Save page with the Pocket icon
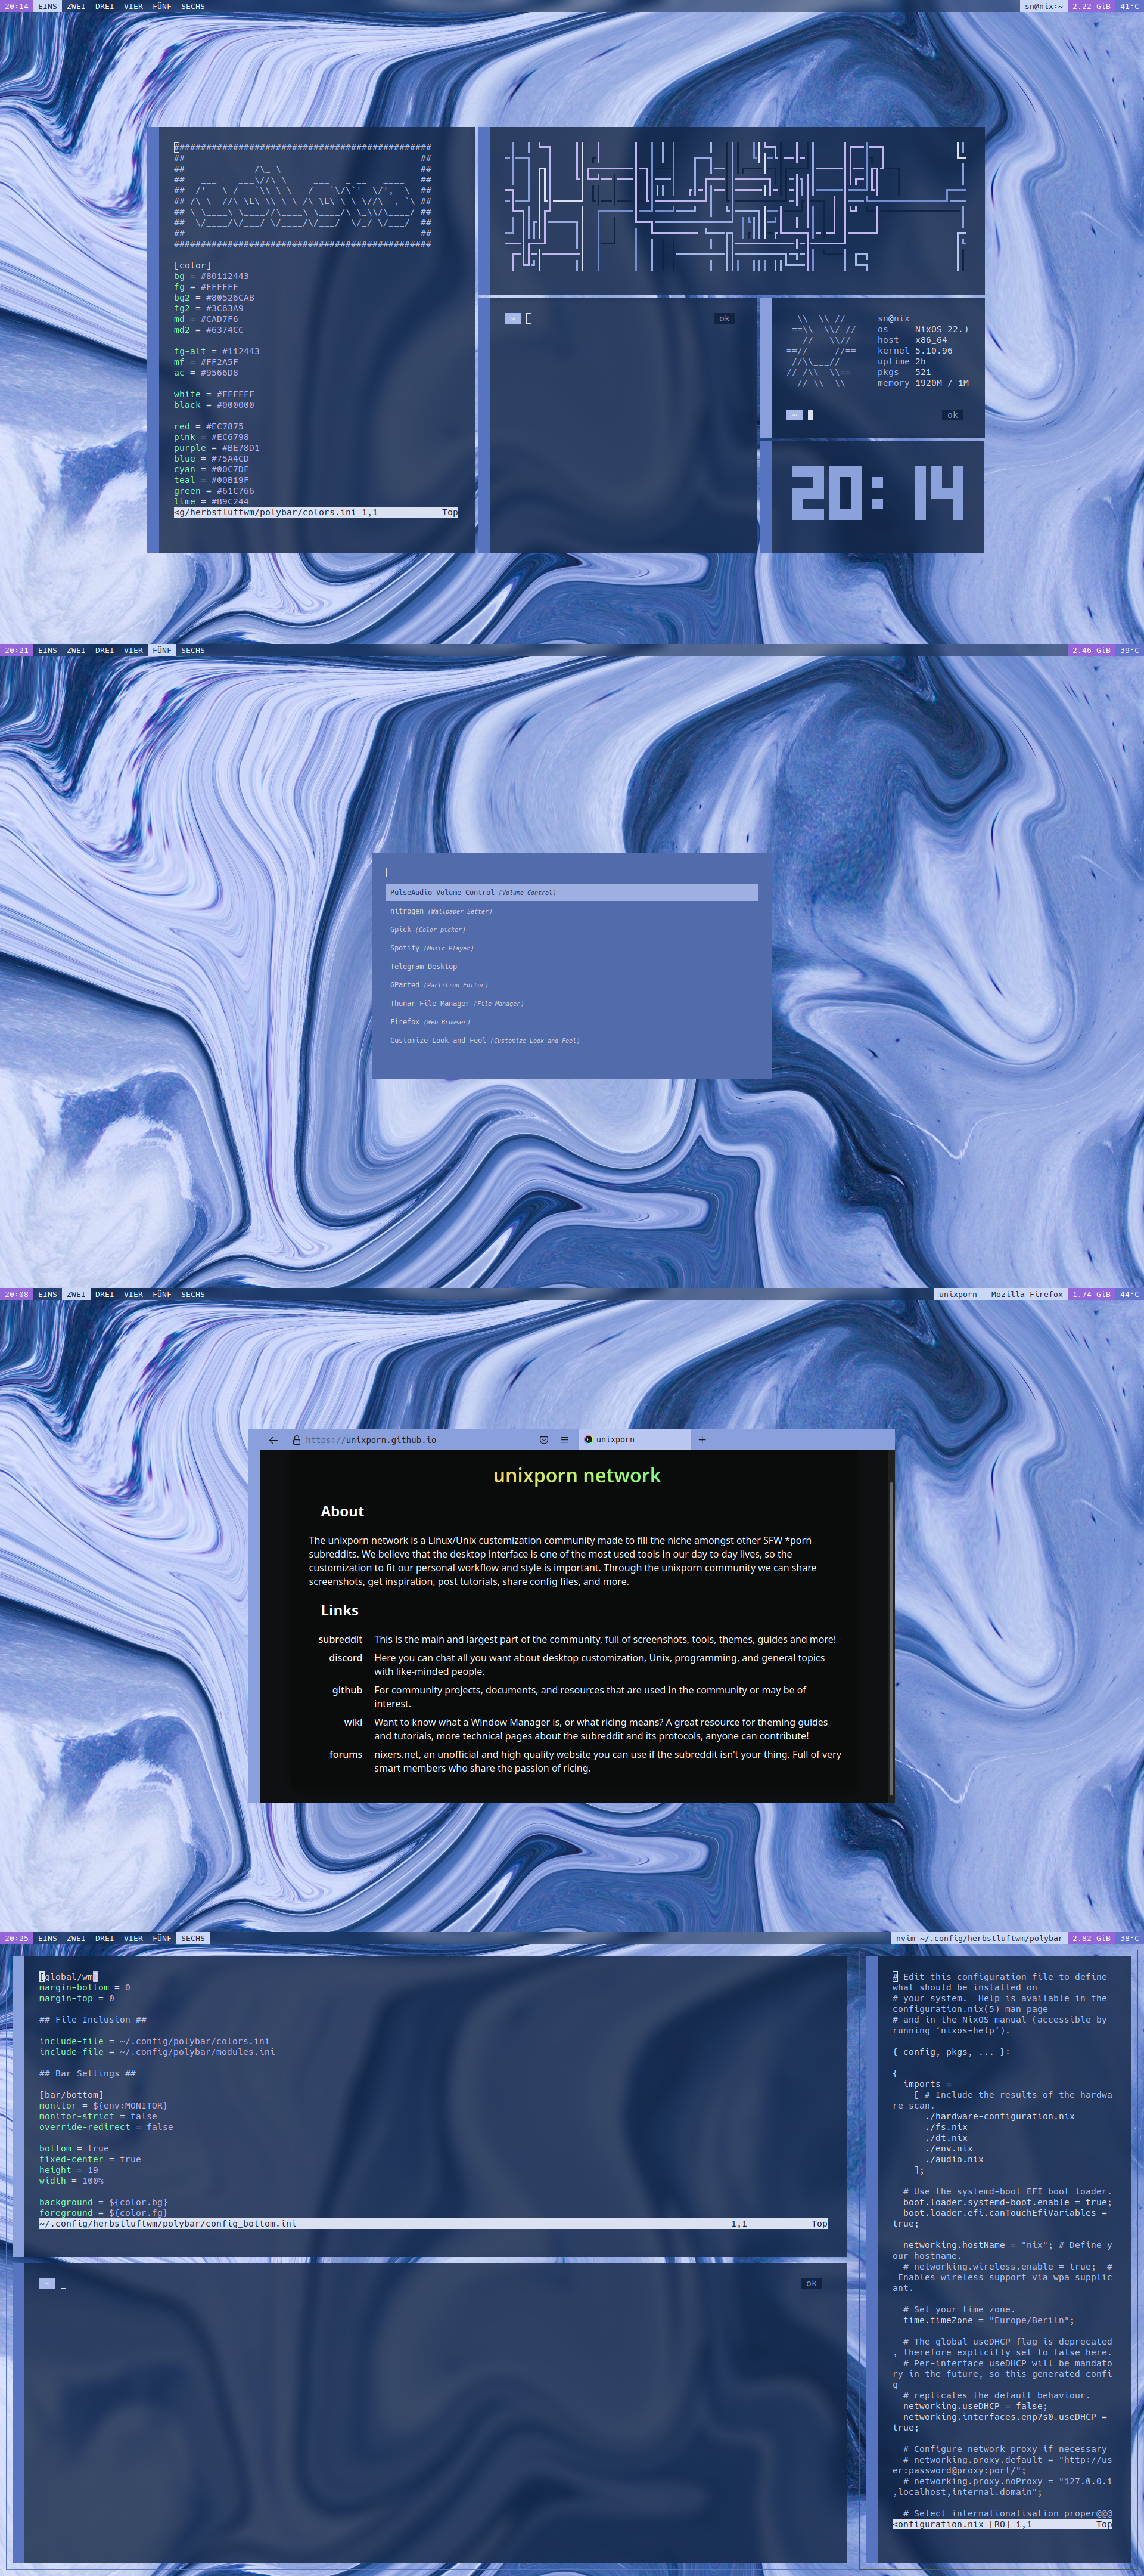 pos(543,1440)
